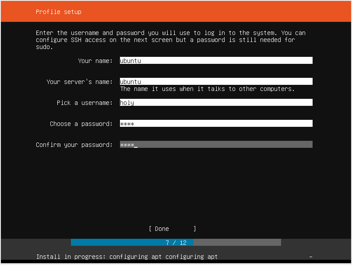The height and width of the screenshot is (265, 352).
Task: Click the dash indicator in status bar
Action: click(x=311, y=257)
